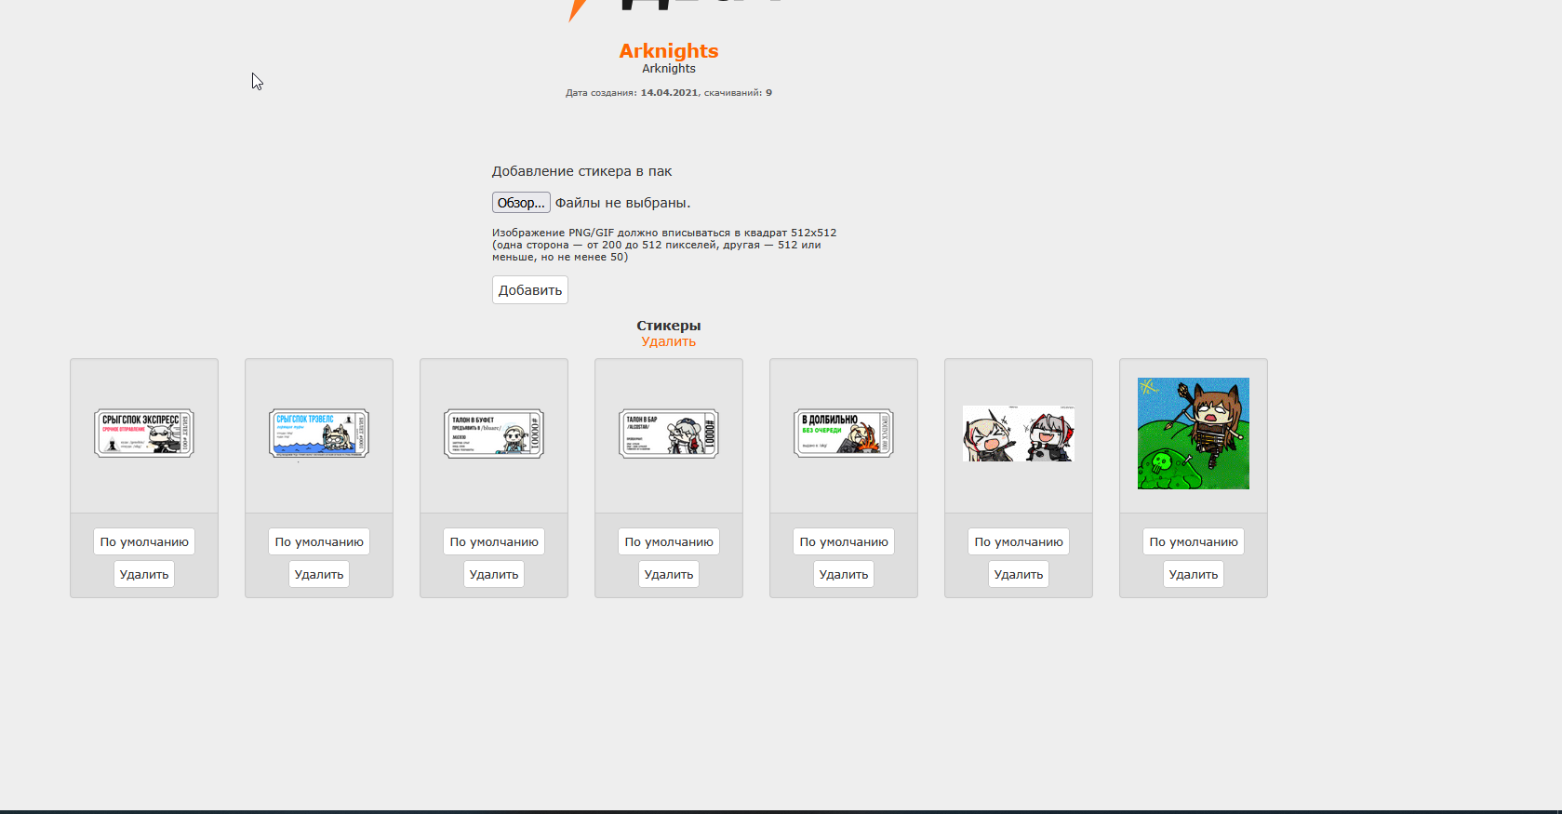Screen dimensions: 1562x814
Task: Select the ТАЛОН В БАР ticket sticker
Action: point(669,434)
